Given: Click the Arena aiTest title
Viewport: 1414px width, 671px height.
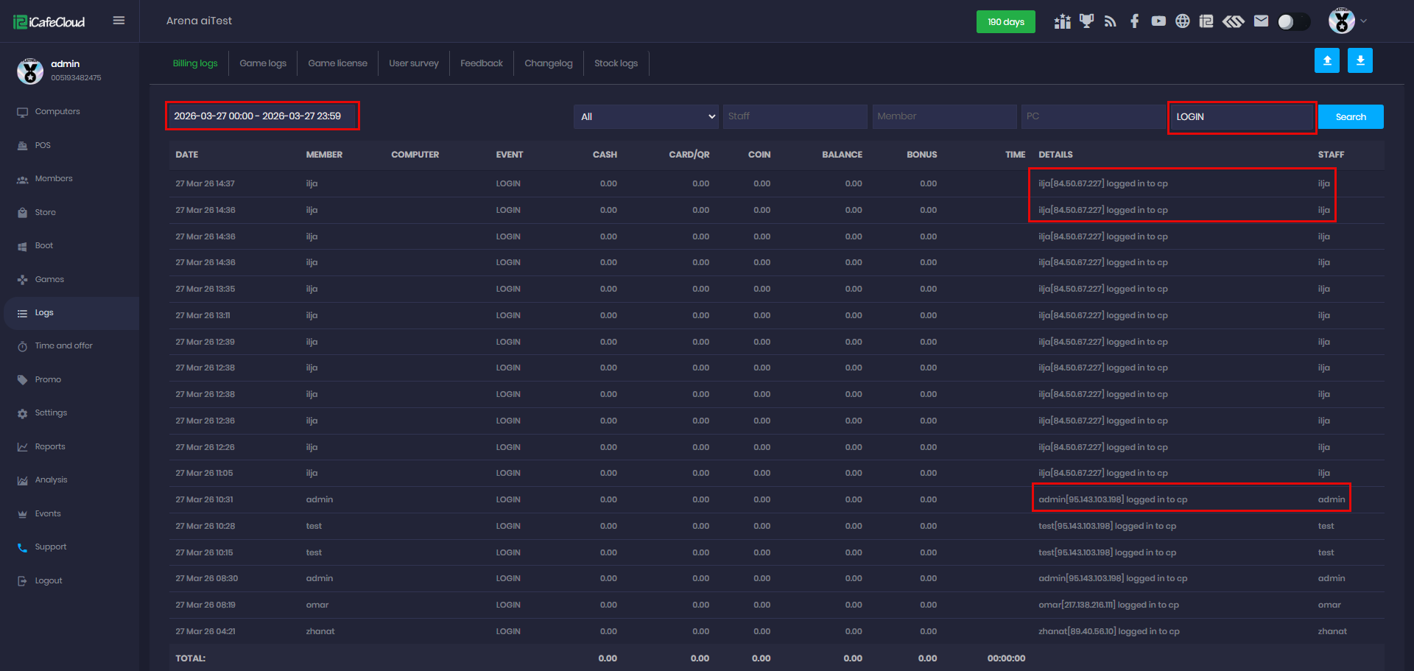Looking at the screenshot, I should 199,21.
